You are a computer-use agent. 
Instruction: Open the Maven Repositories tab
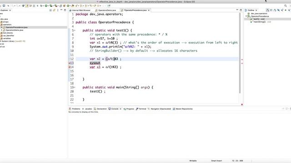183,109
